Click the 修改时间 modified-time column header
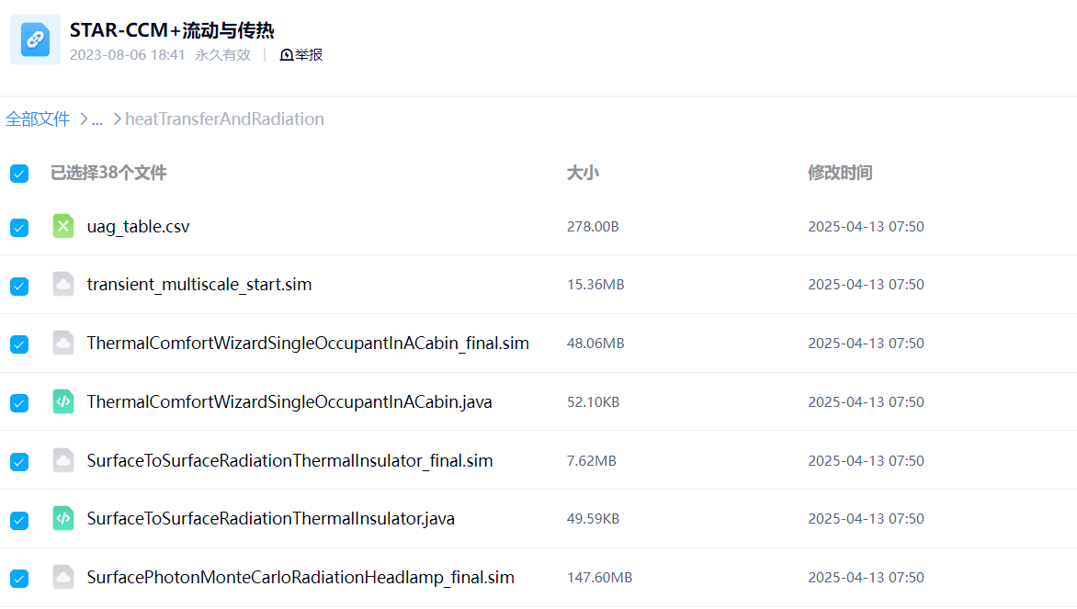This screenshot has height=609, width=1077. [x=840, y=173]
